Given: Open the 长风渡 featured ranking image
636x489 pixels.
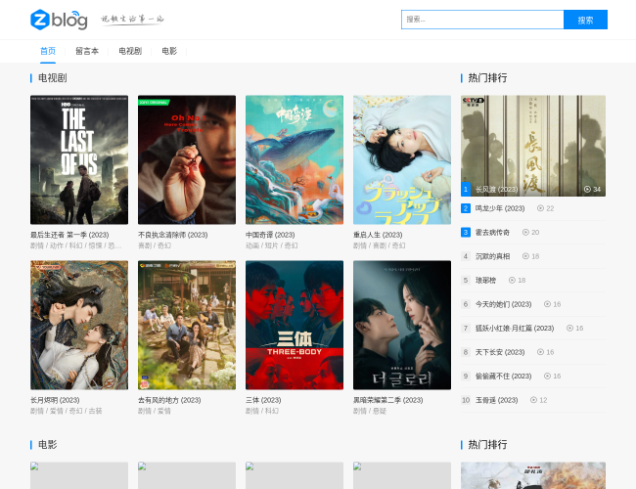Looking at the screenshot, I should (x=533, y=146).
